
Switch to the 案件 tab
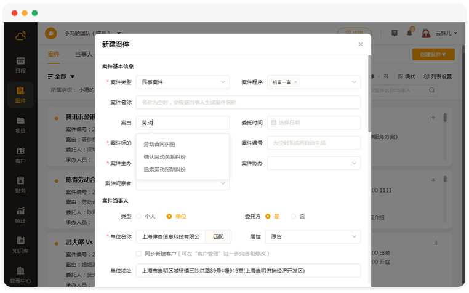(54, 54)
